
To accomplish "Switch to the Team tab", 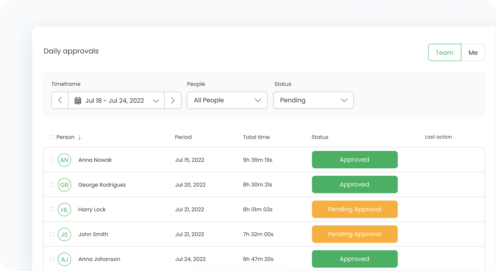I will 445,52.
